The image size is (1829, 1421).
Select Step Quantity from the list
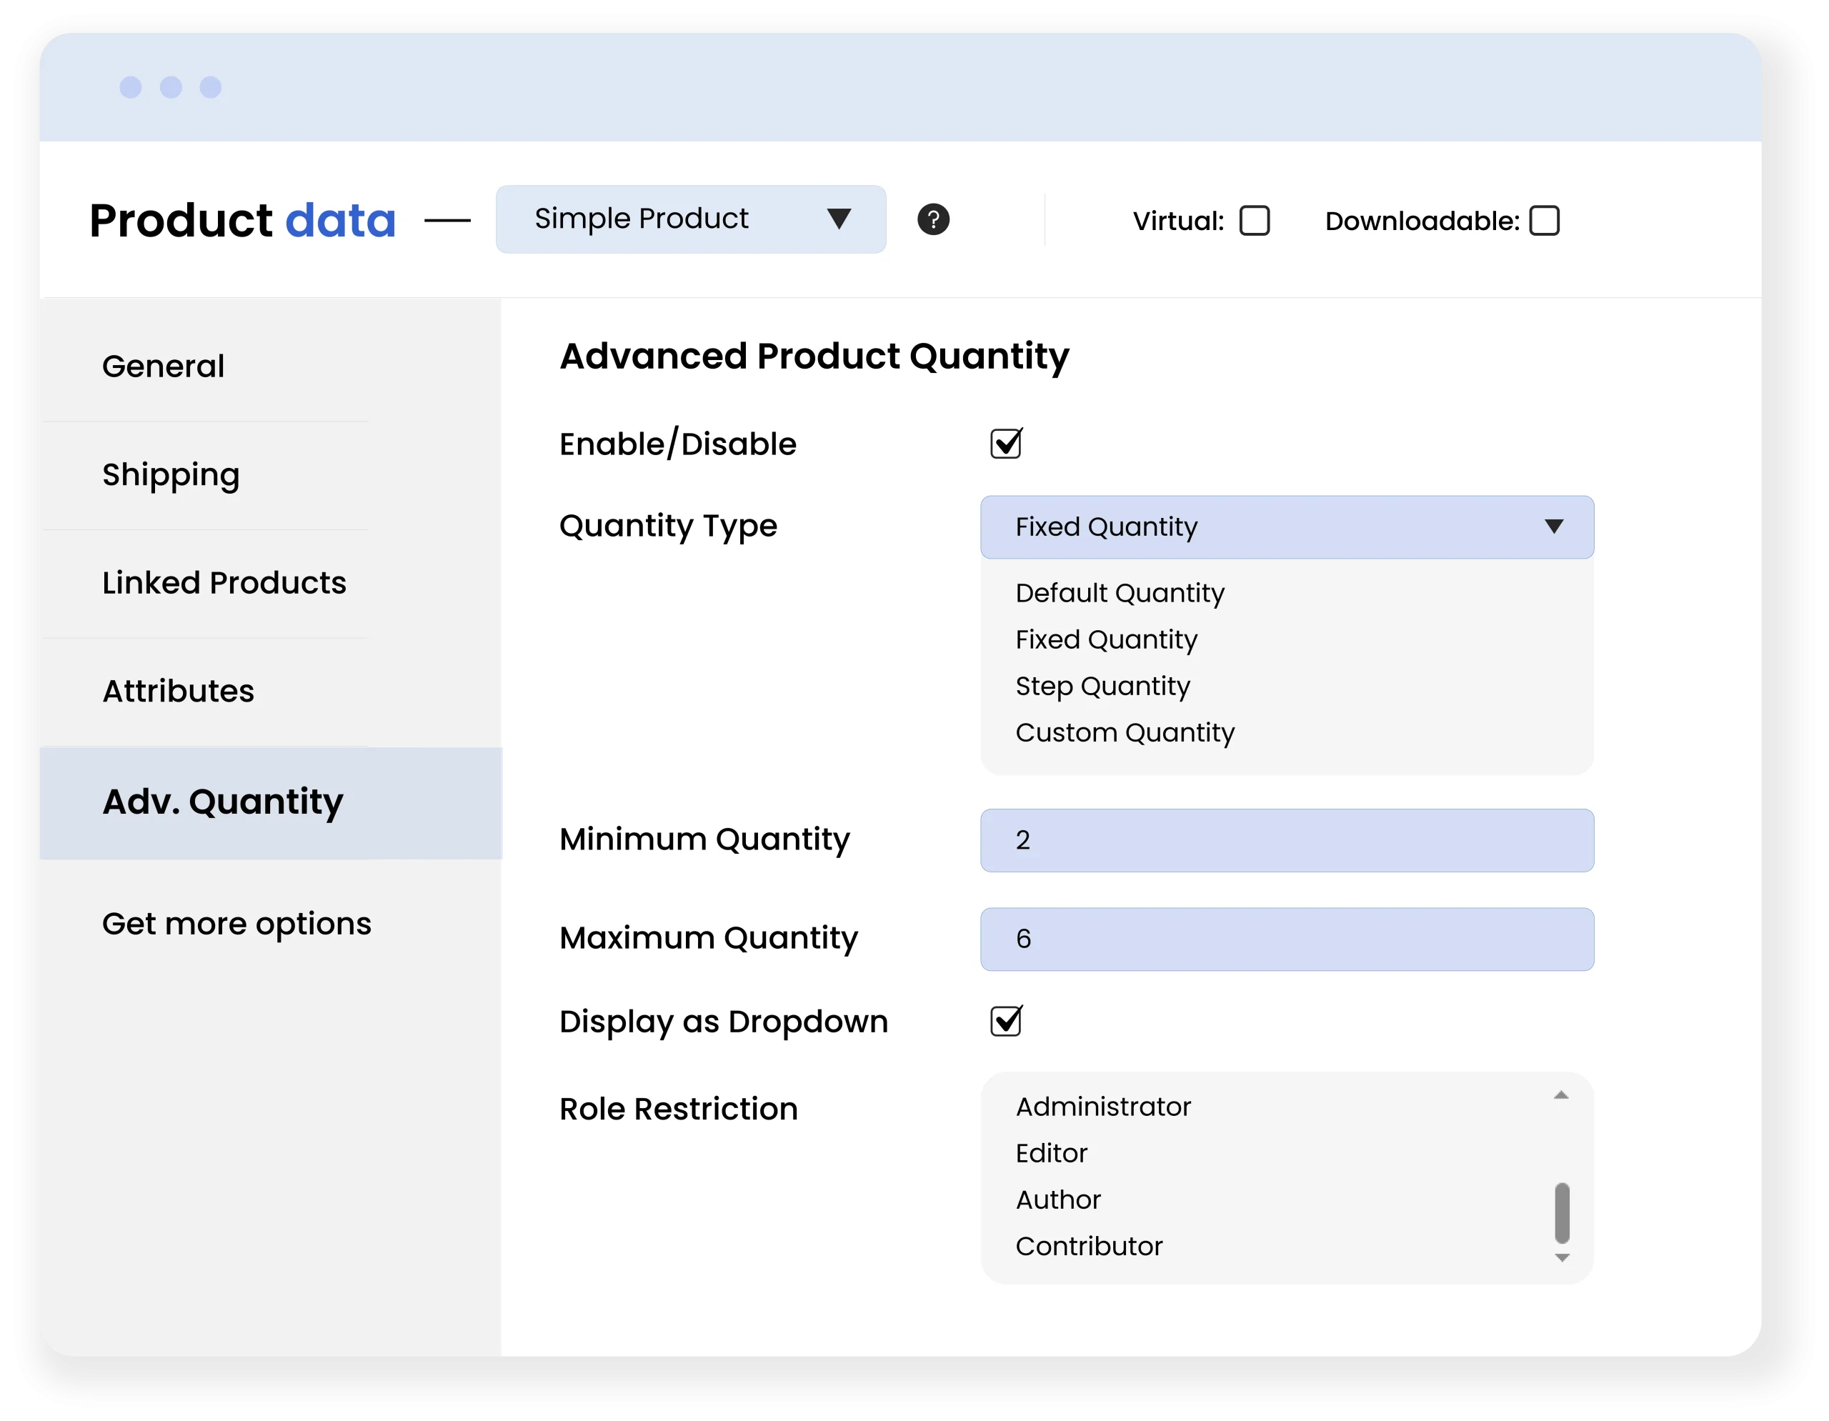[x=1102, y=686]
